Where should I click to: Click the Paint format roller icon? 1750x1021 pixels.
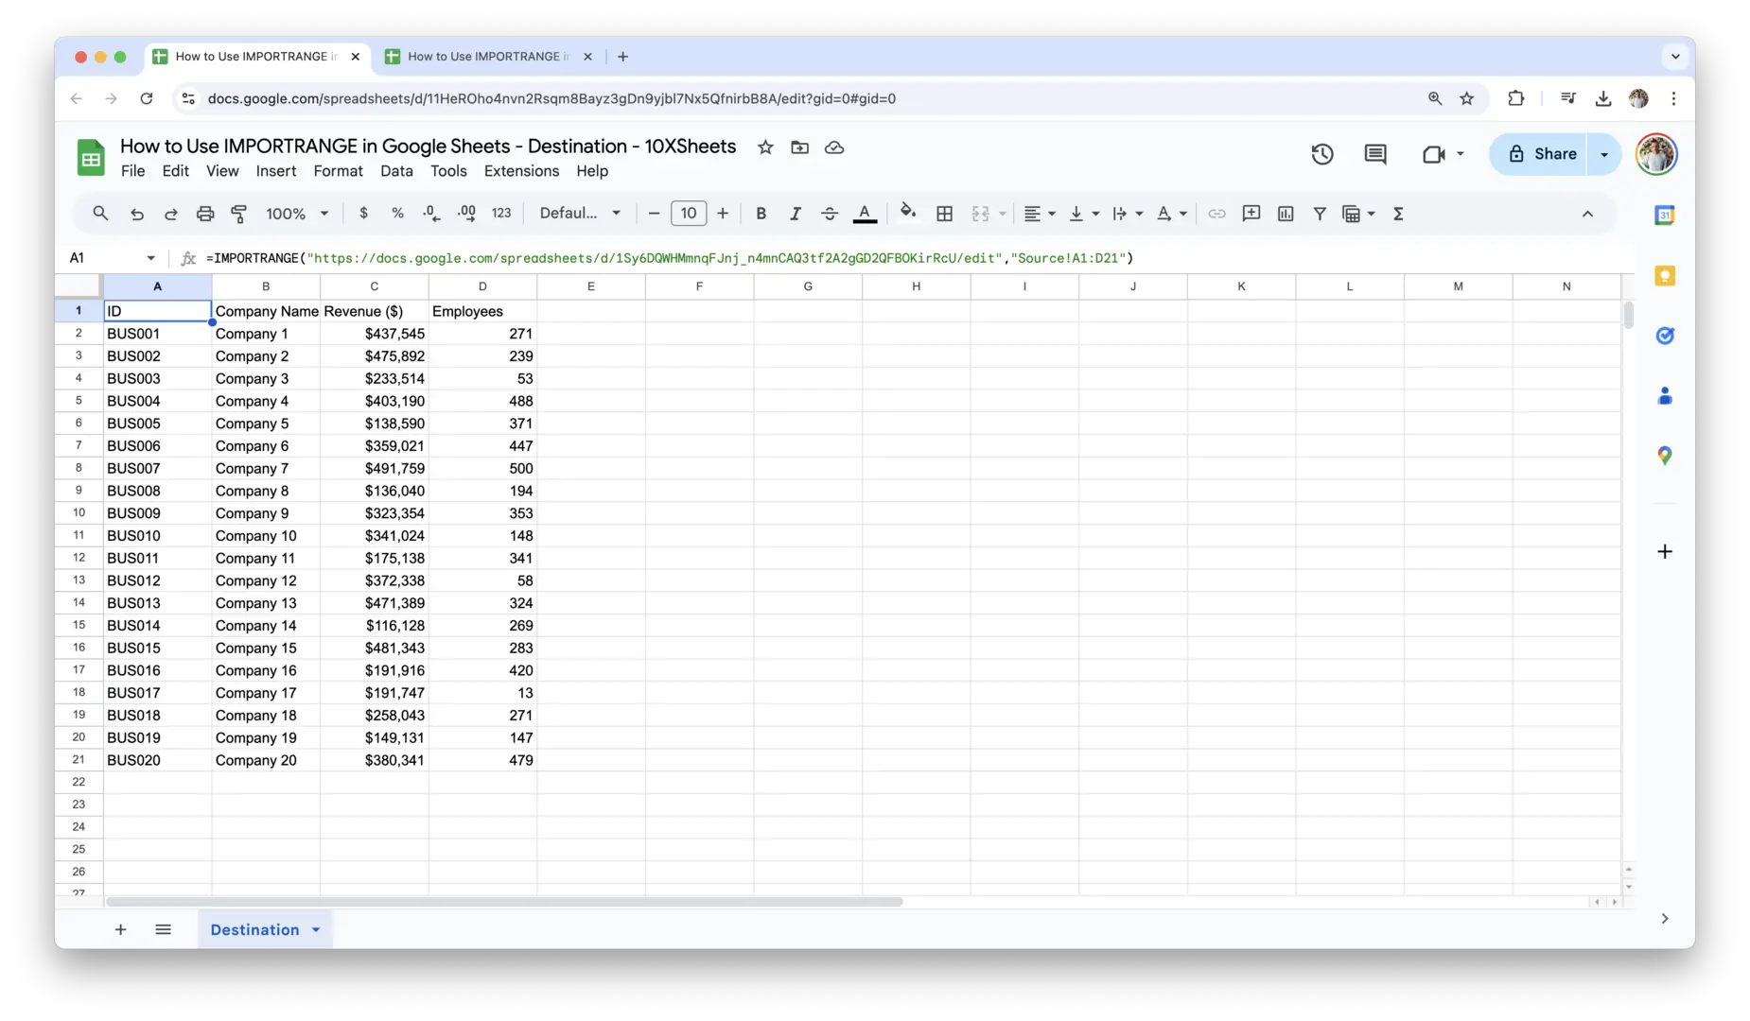coord(239,214)
